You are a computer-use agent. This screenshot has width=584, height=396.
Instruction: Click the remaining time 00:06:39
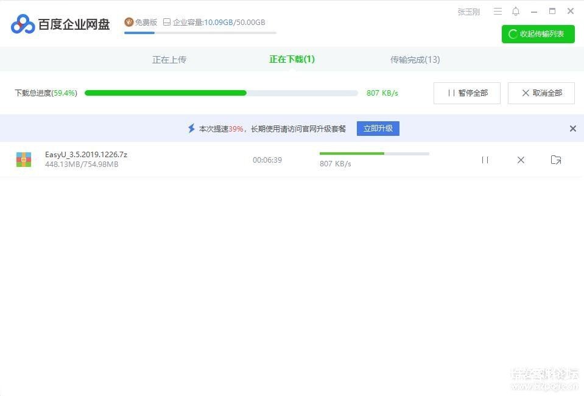pos(267,160)
